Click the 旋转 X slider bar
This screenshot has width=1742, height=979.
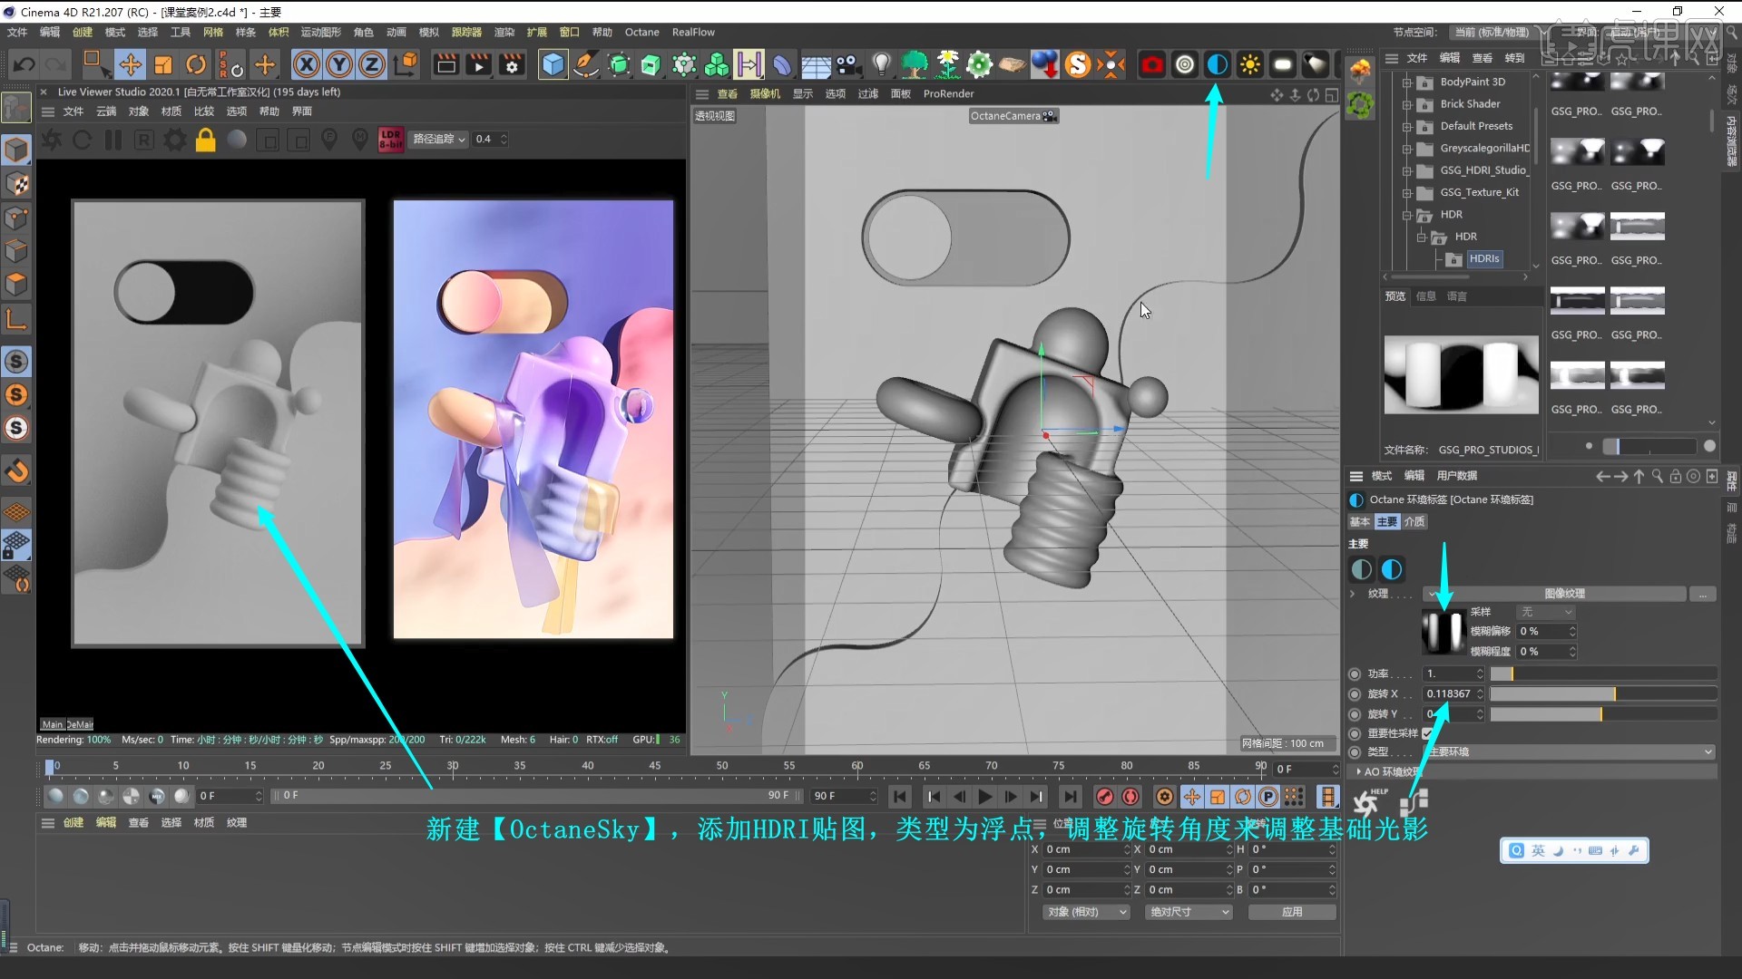pyautogui.click(x=1602, y=694)
